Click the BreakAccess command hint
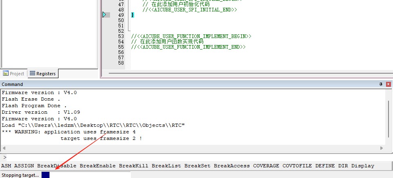 pyautogui.click(x=232, y=166)
